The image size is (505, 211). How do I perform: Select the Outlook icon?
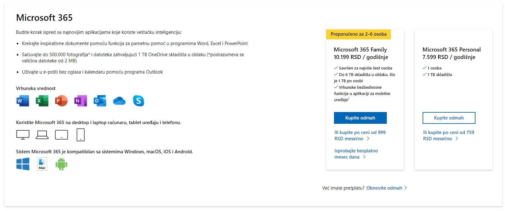coord(100,101)
